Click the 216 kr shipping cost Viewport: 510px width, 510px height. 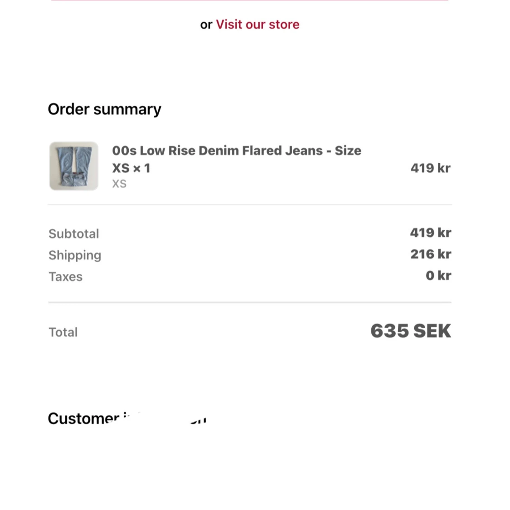click(431, 254)
